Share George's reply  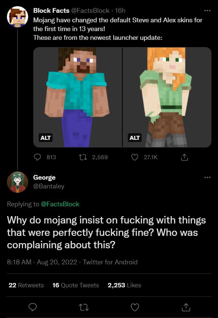(x=186, y=308)
